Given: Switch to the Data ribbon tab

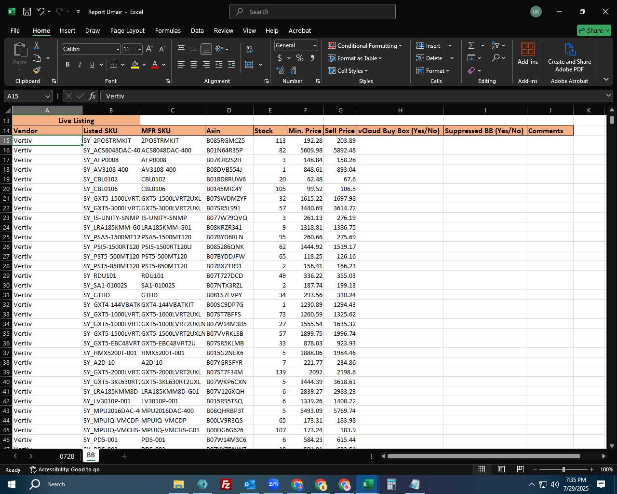Looking at the screenshot, I should click(197, 30).
